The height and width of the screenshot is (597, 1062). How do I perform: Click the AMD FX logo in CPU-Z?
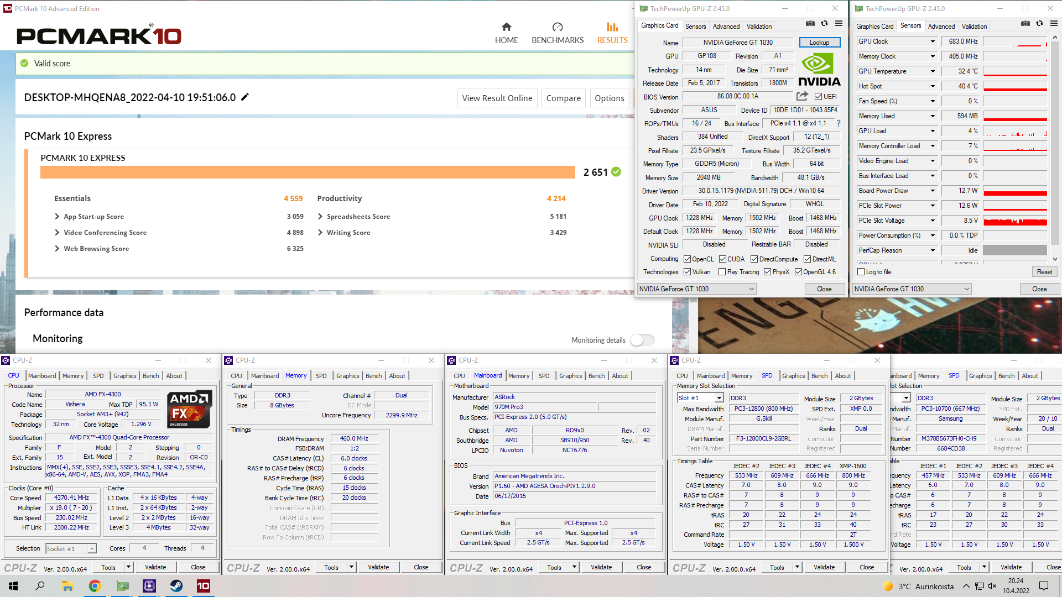190,409
